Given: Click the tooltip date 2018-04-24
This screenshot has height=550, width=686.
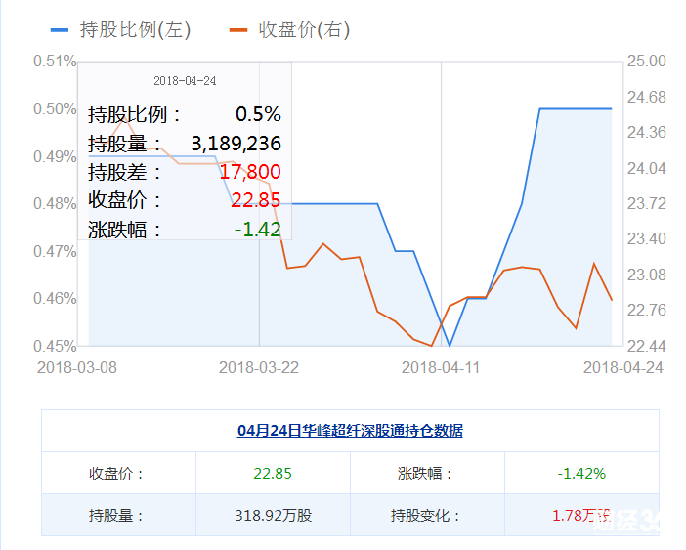Looking at the screenshot, I should [185, 81].
